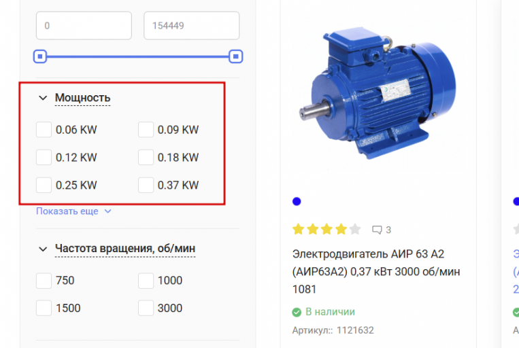Select the 1500 rpm checkbox
This screenshot has height=348, width=519.
click(44, 308)
